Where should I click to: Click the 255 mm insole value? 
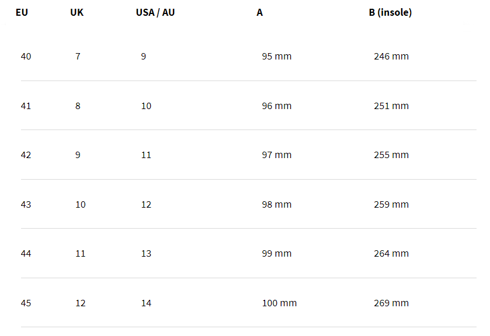[391, 155]
